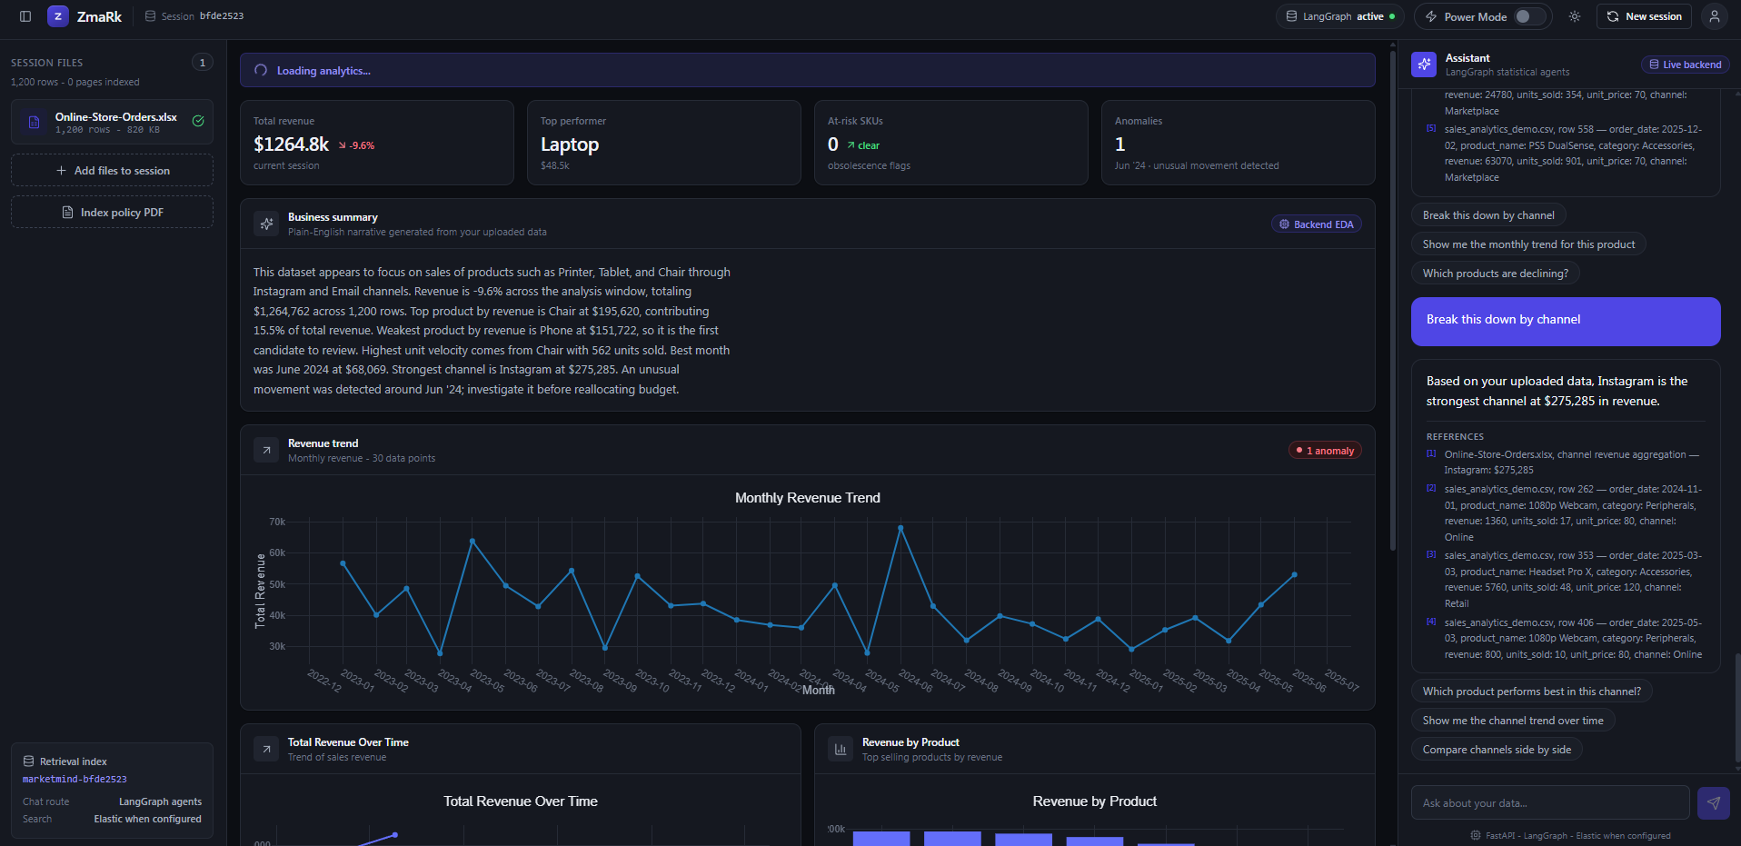Viewport: 1741px width, 846px height.
Task: Start a New session
Action: pos(1644,16)
